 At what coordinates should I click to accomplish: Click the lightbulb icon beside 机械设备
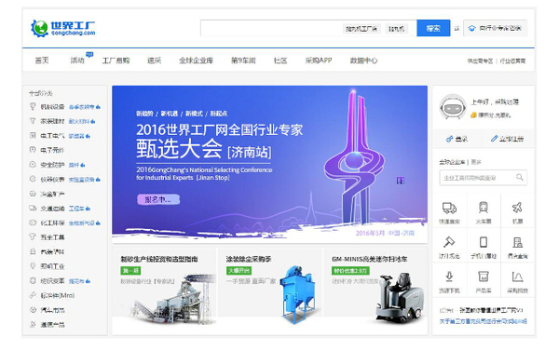[x=33, y=106]
